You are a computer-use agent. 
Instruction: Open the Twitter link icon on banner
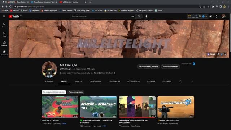222,54
